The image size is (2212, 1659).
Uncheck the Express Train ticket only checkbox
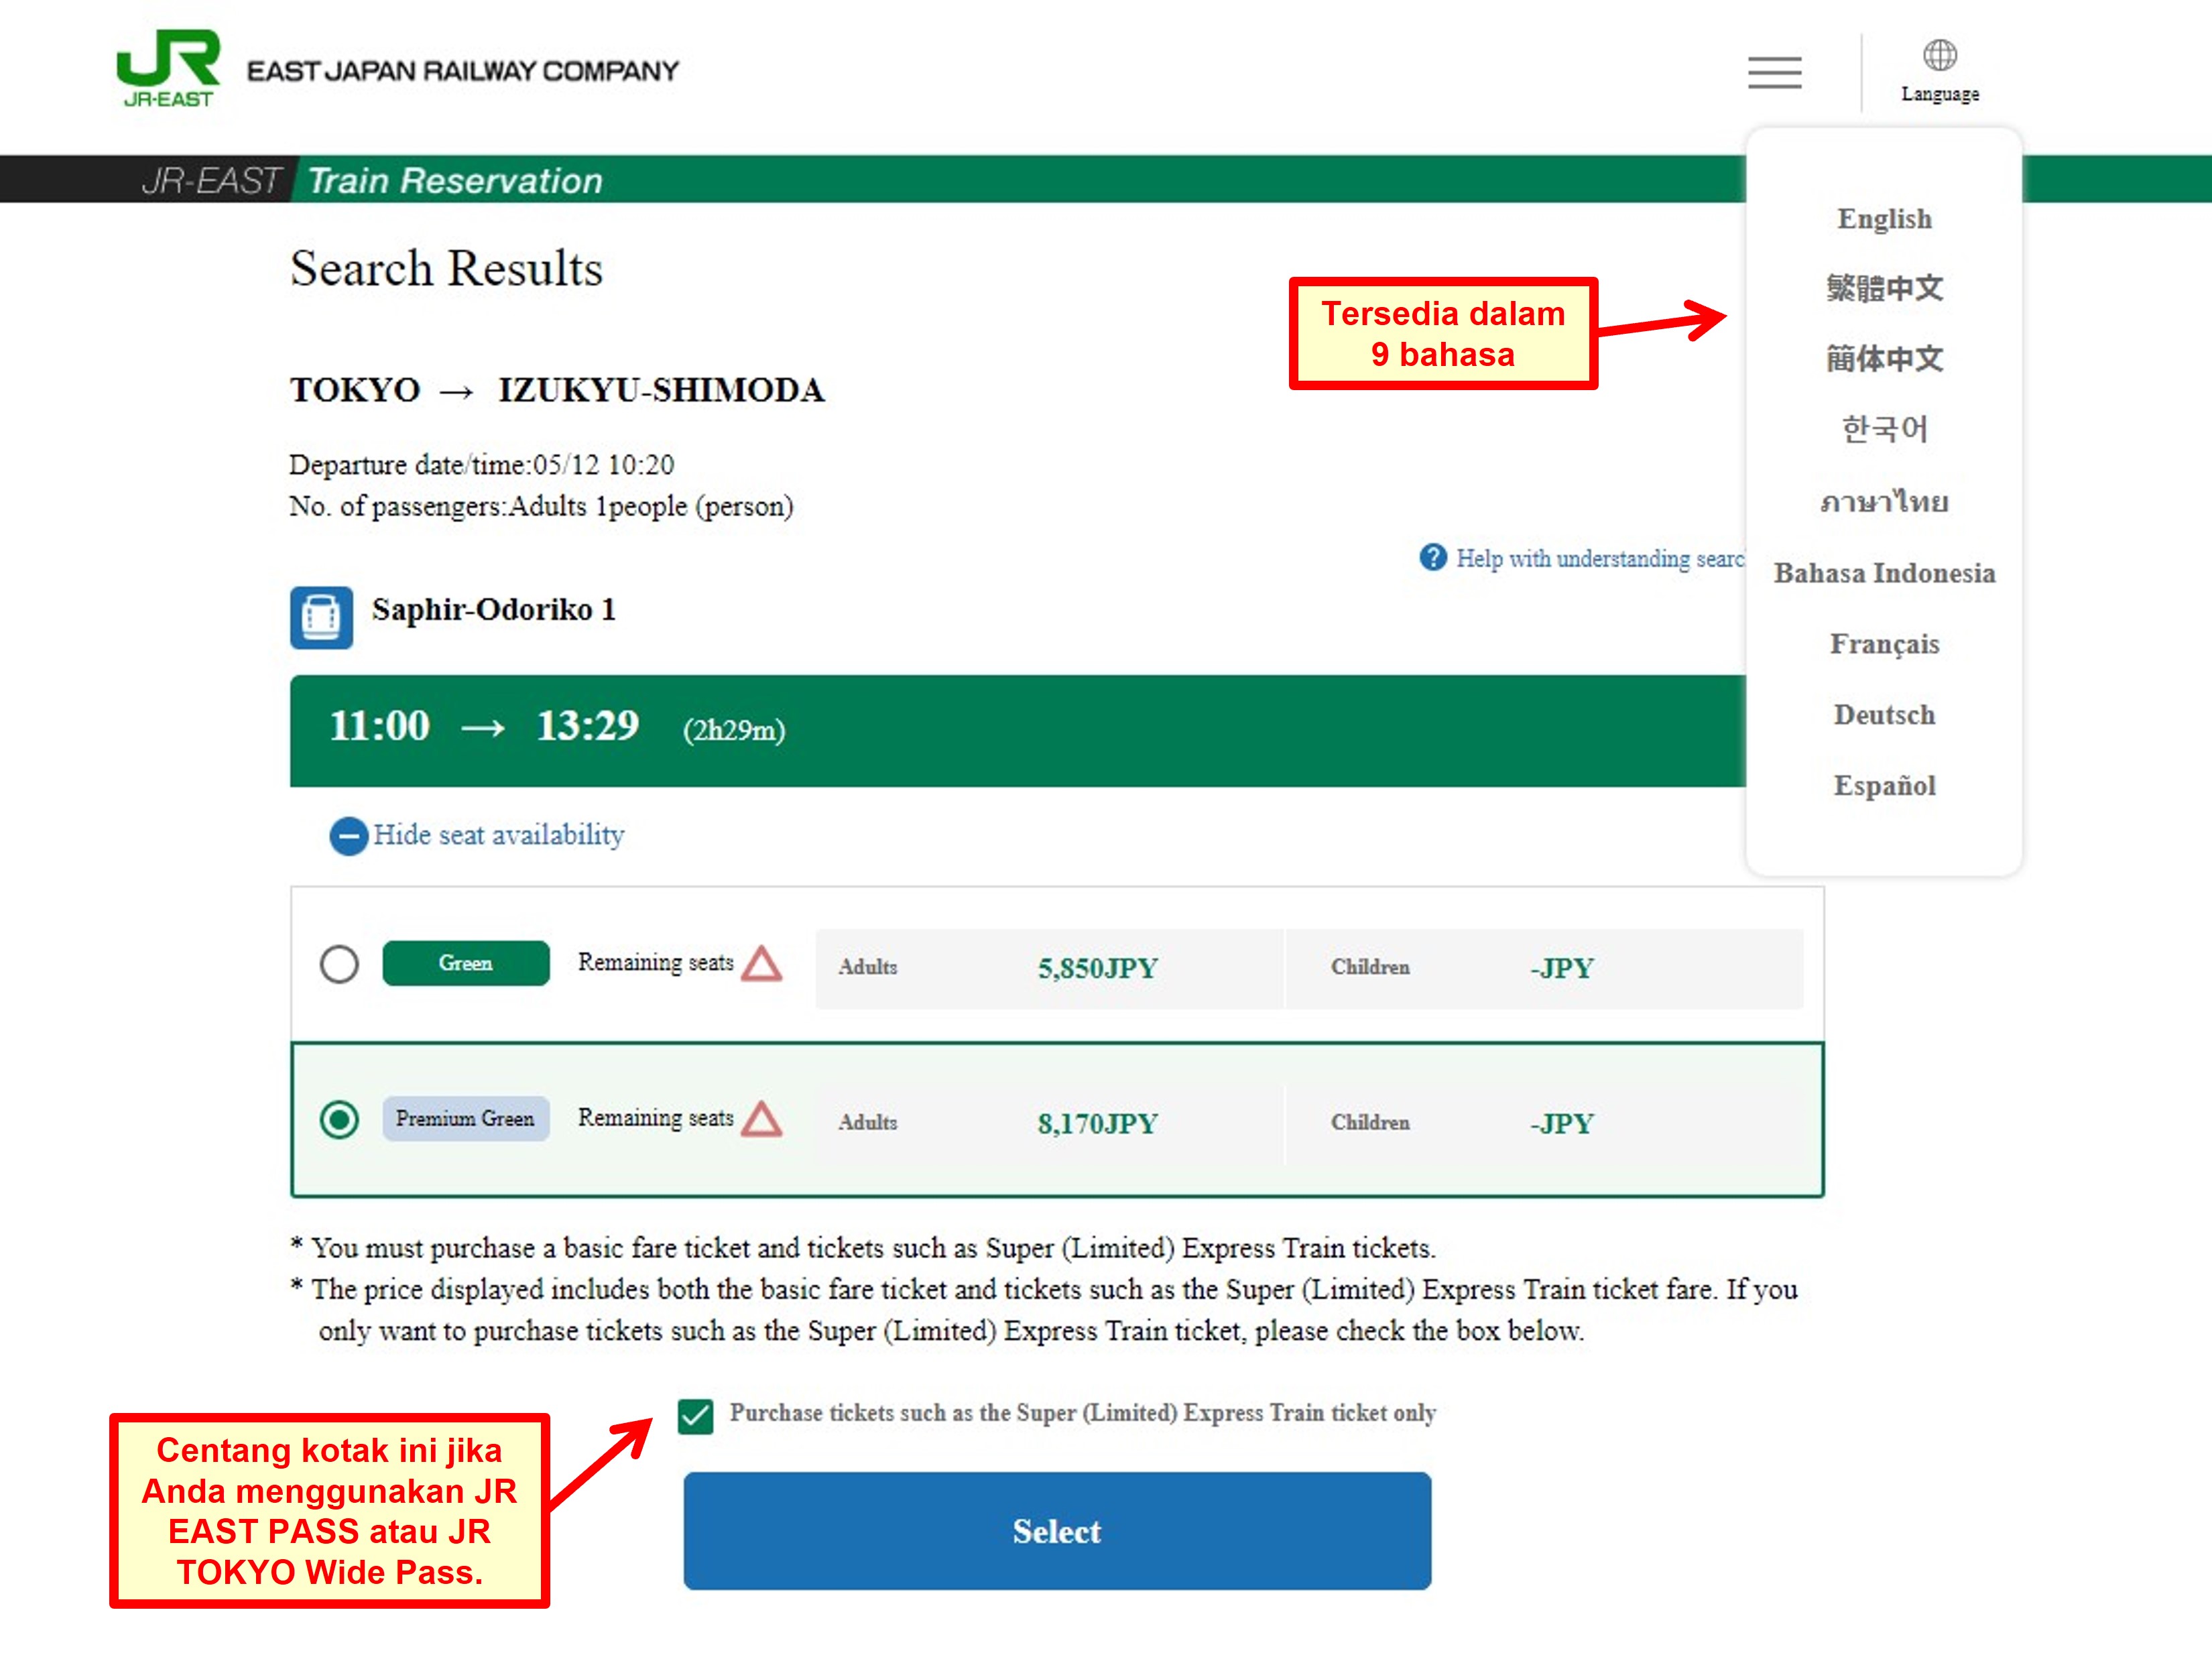click(695, 1415)
